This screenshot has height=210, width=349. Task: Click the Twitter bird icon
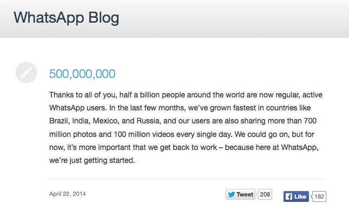(232, 195)
